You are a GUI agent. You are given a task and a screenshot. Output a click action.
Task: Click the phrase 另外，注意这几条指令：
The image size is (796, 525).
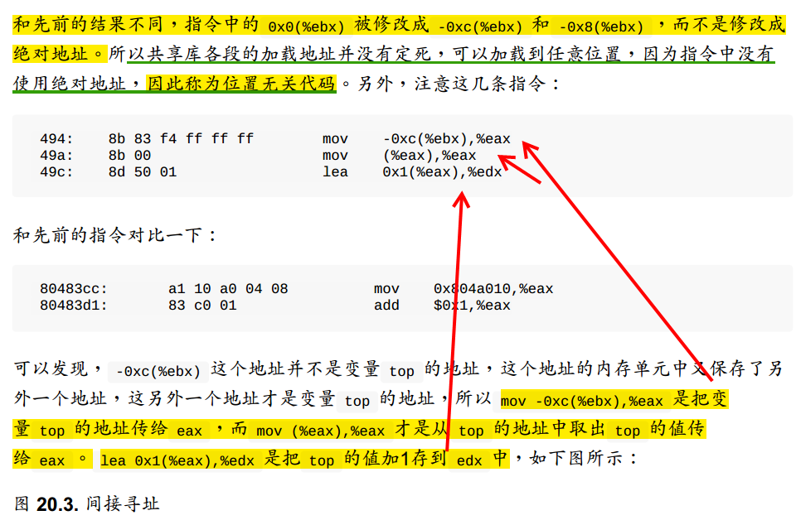pyautogui.click(x=459, y=84)
